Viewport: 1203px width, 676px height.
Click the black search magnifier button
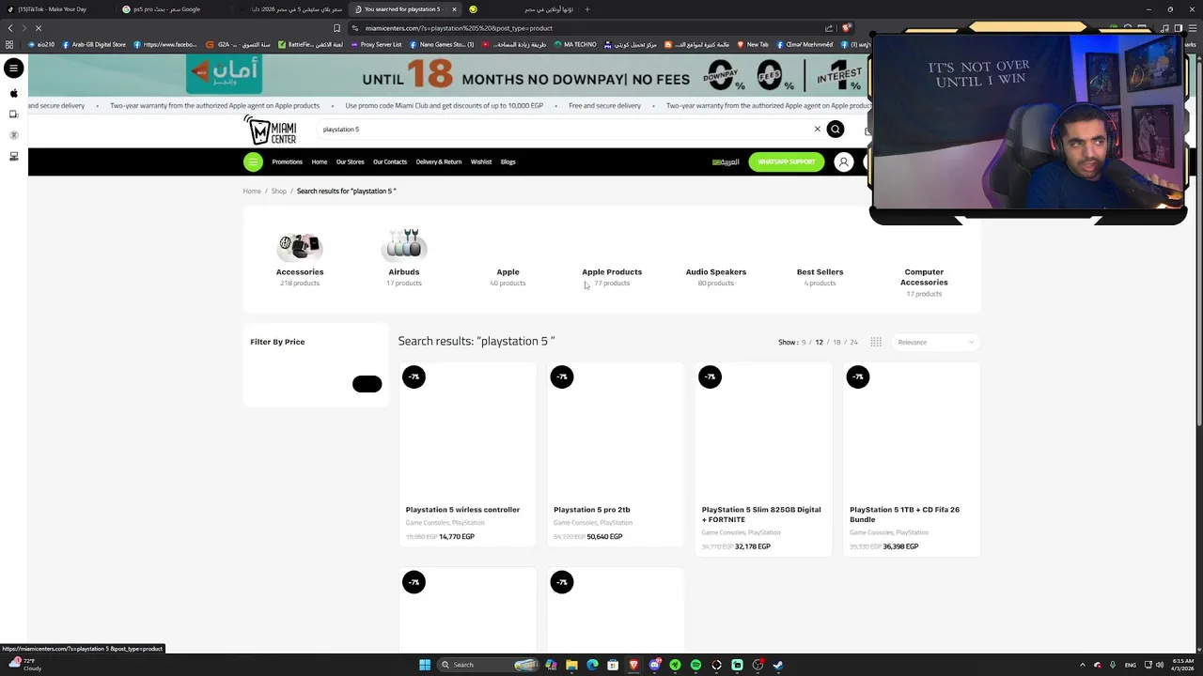(x=835, y=130)
